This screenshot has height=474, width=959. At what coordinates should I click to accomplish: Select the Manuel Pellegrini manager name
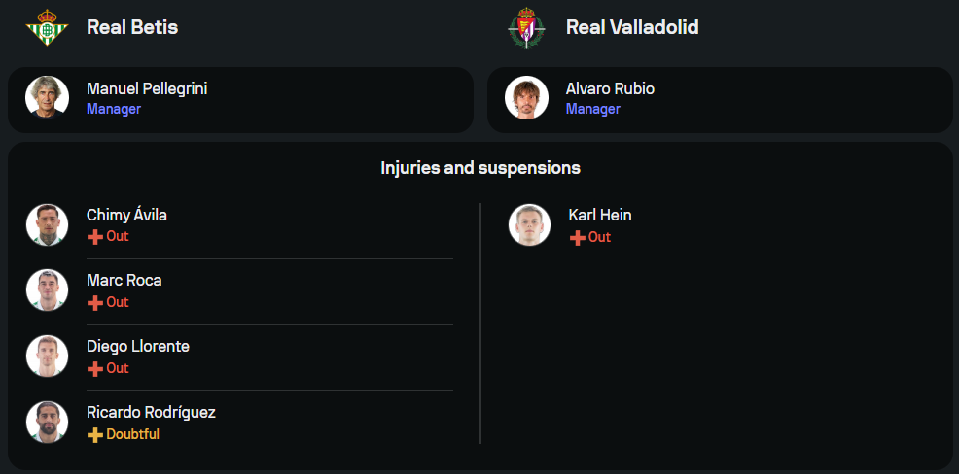coord(147,88)
